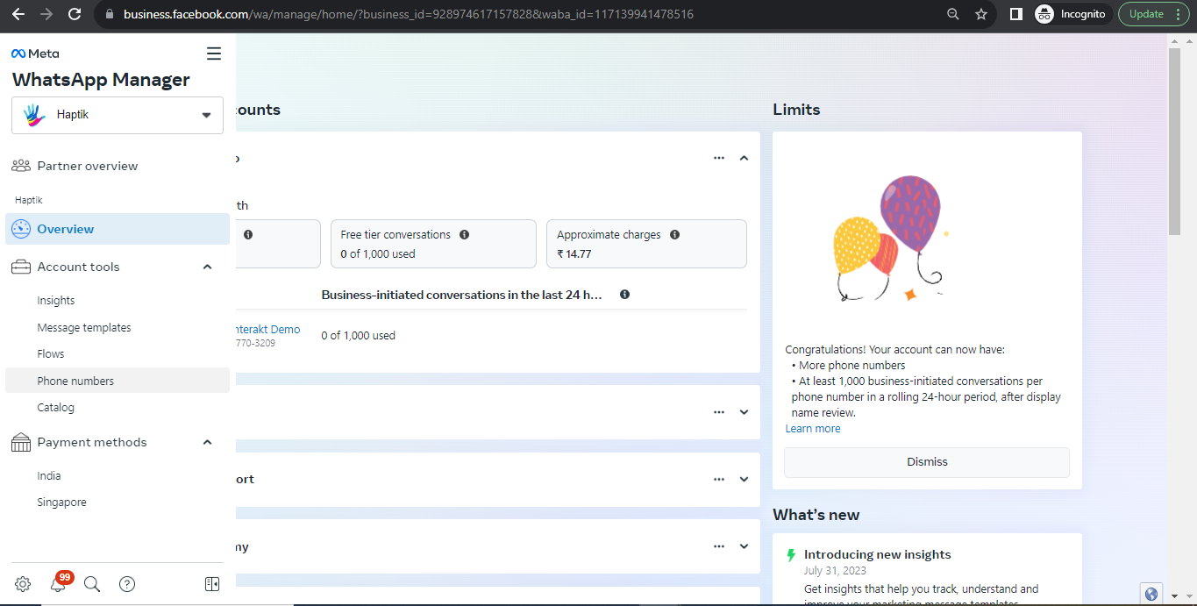
Task: Click the What's new heading
Action: pos(816,515)
